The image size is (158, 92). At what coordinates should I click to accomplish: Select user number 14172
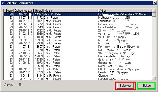(x=78, y=18)
